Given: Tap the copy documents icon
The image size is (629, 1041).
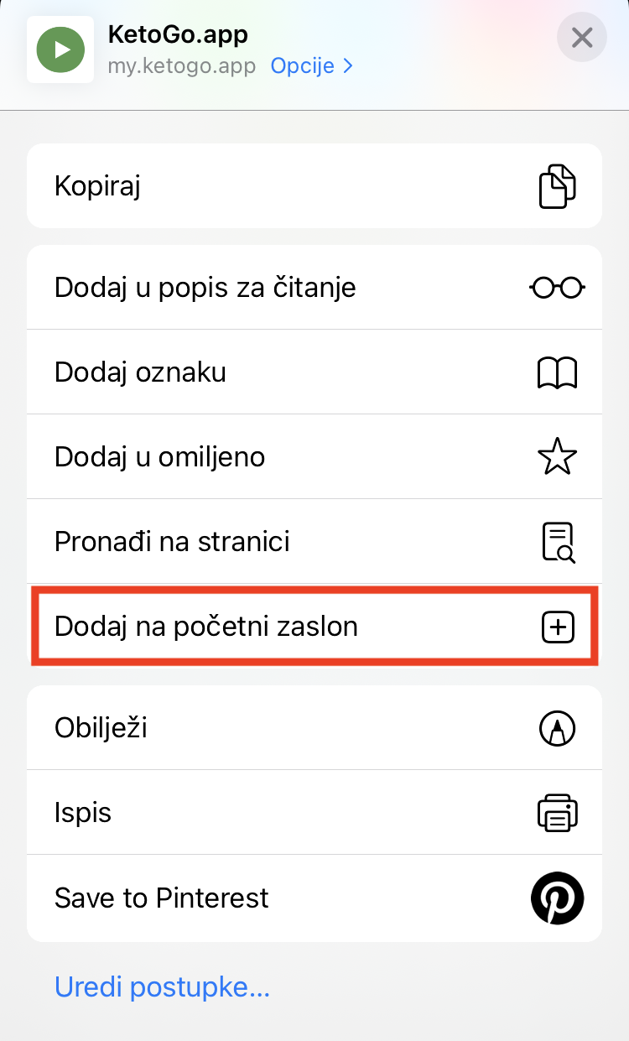Looking at the screenshot, I should [558, 186].
